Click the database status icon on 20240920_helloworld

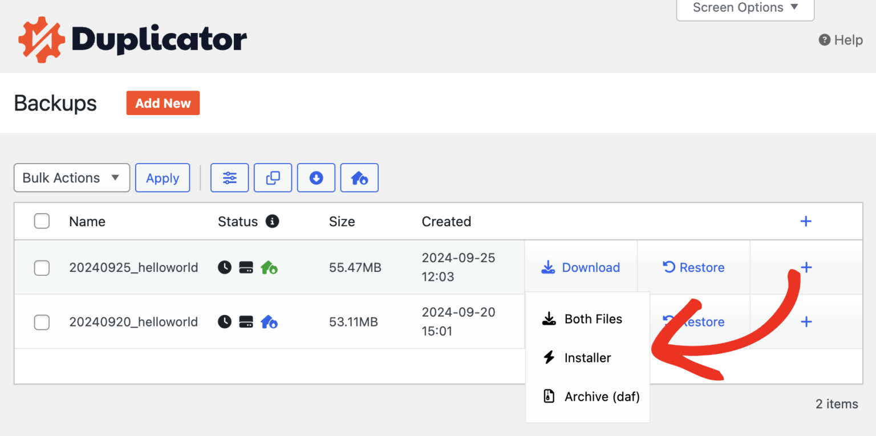[246, 322]
